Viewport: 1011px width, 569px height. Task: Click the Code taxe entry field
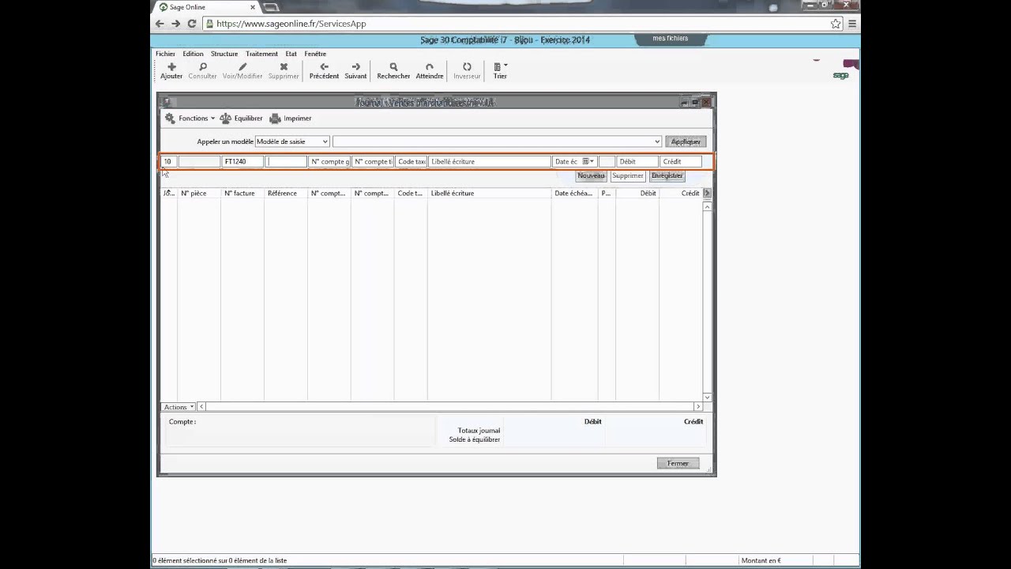[412, 161]
